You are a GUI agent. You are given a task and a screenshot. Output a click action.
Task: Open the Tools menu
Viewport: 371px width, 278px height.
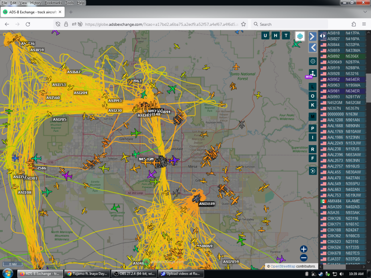pos(69,3)
